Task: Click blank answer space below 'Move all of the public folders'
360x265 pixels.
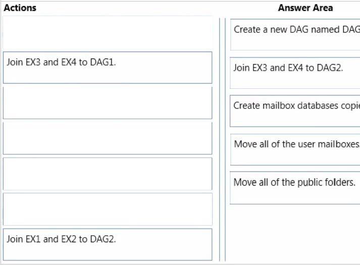Action: [x=295, y=233]
